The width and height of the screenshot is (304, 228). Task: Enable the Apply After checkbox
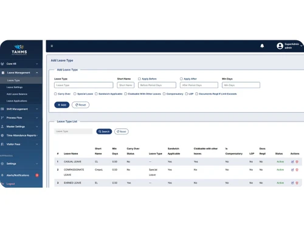point(181,79)
